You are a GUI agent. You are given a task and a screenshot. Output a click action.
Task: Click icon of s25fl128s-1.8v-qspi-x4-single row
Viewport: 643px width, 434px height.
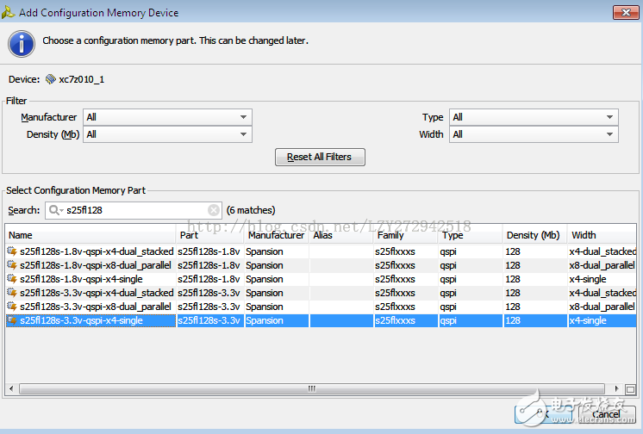pos(12,279)
